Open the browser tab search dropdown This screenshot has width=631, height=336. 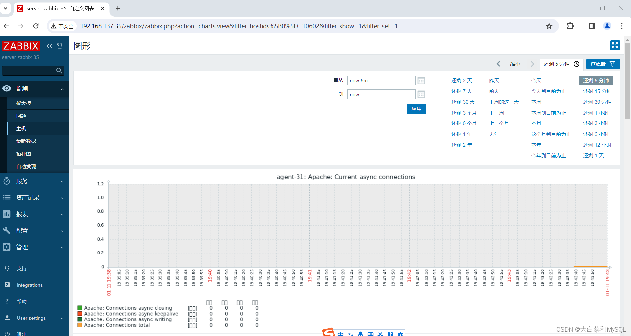(6, 8)
